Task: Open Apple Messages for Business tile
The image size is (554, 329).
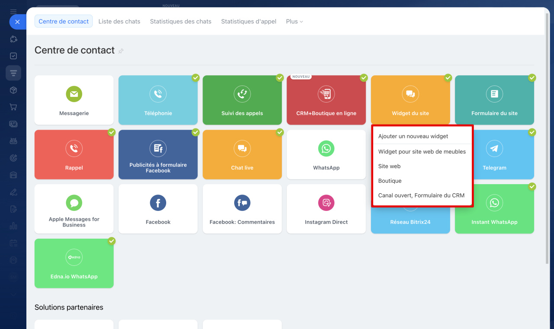Action: [x=74, y=209]
